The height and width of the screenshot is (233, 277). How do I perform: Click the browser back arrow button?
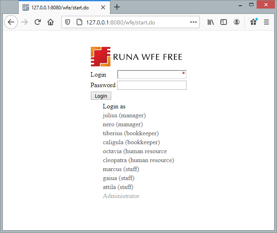click(11, 22)
